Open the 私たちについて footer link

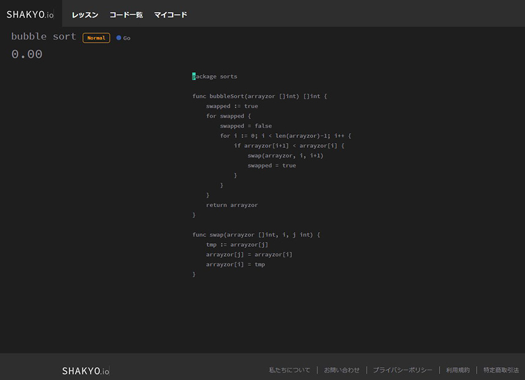pos(289,370)
